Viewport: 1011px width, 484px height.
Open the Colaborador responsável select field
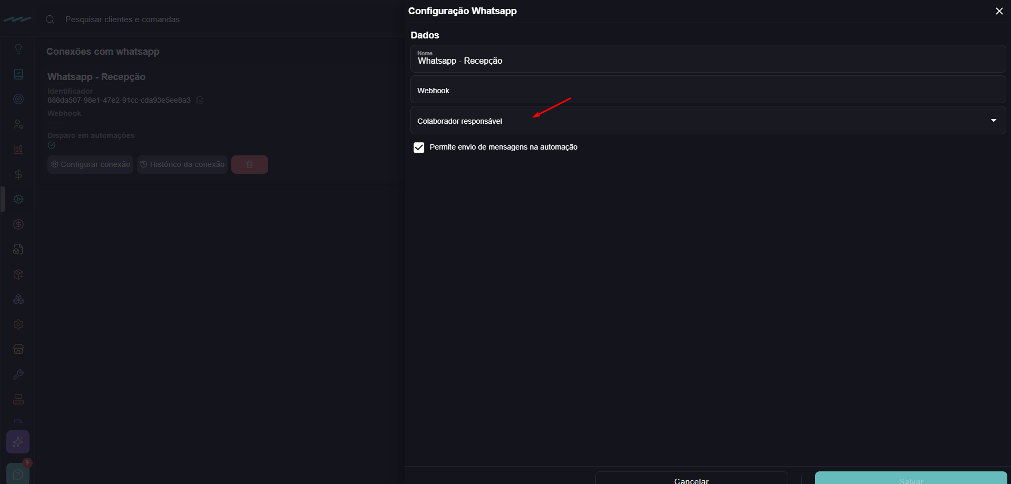tap(708, 121)
